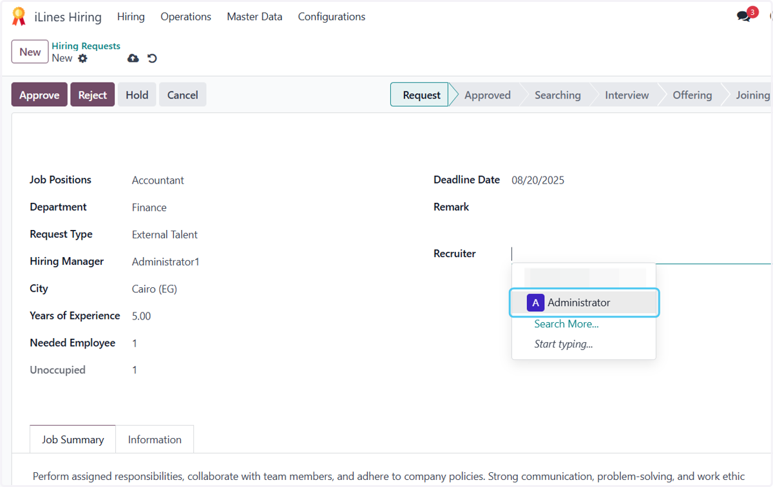Screen dimensions: 773x487
Task: Click the iLines Hiring app logo icon
Action: pos(19,17)
